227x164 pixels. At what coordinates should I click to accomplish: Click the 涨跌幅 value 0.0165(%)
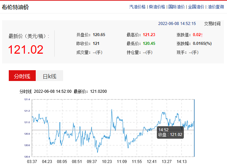coord(202,44)
